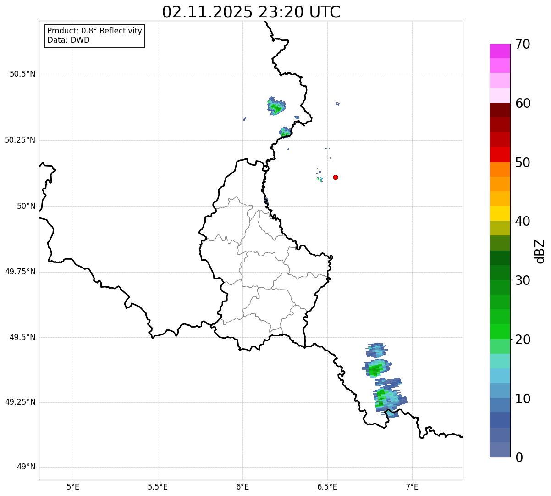Select the 49.25°N latitude axis label

point(20,402)
